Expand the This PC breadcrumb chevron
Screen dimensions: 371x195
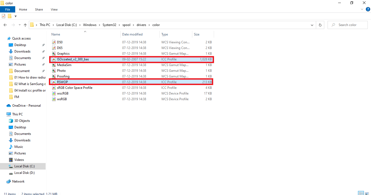click(53, 25)
